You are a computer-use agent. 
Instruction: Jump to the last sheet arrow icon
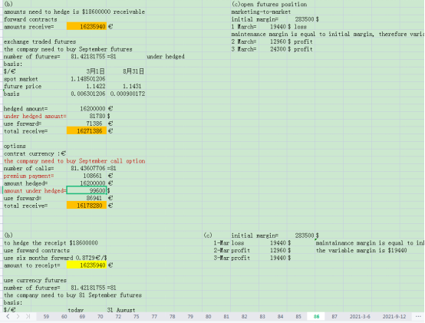[x=28, y=316]
